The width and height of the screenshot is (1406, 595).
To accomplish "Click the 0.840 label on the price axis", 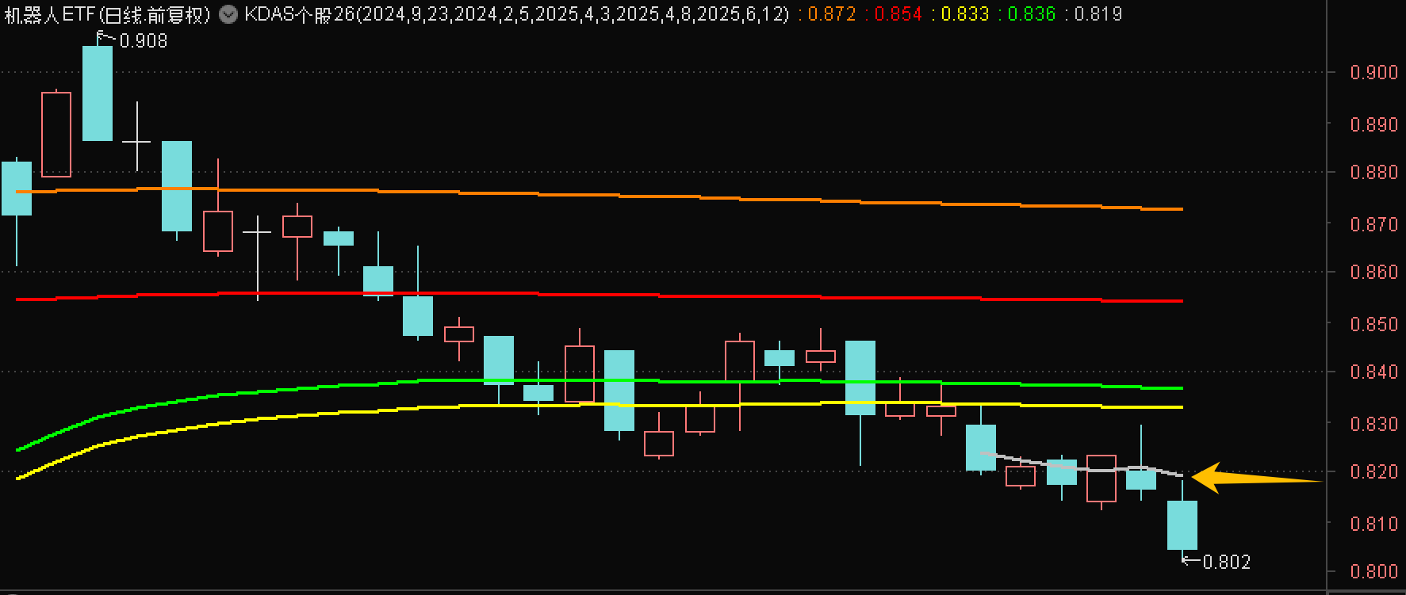I will 1374,372.
